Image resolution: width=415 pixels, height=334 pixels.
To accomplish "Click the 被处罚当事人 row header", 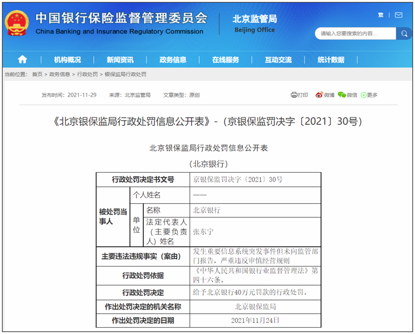I will click(113, 217).
